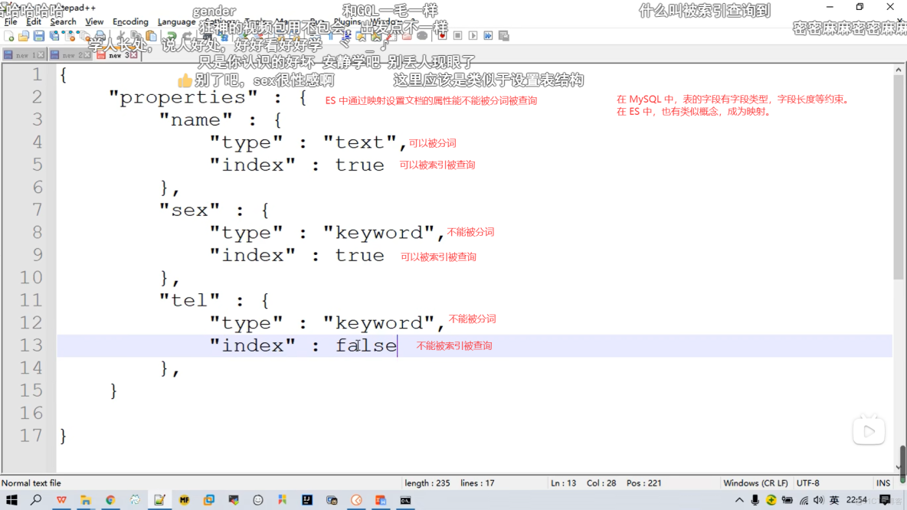Save the current file via Save toolbar icon
This screenshot has width=907, height=510.
[x=38, y=35]
